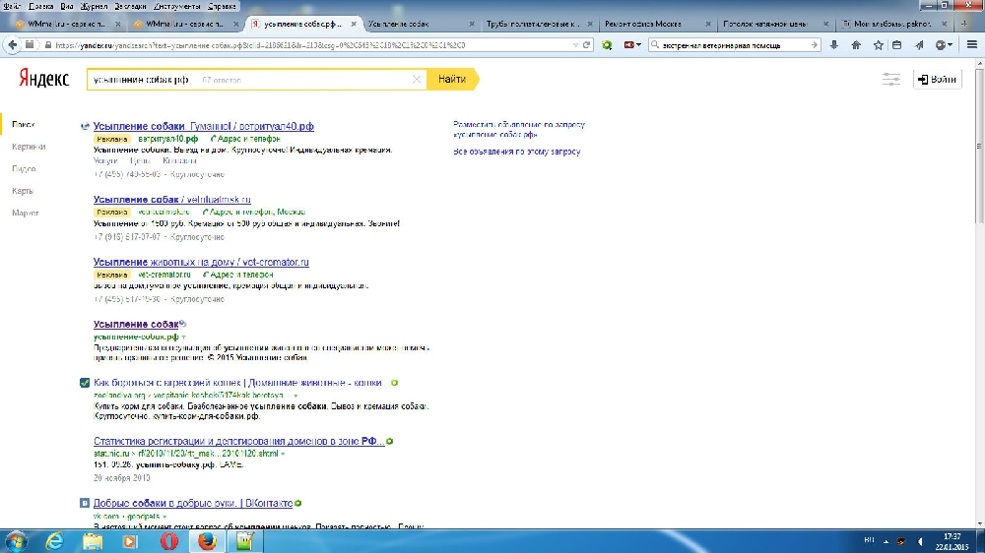
Task: Launch Internet Explorer from taskbar
Action: pos(54,541)
